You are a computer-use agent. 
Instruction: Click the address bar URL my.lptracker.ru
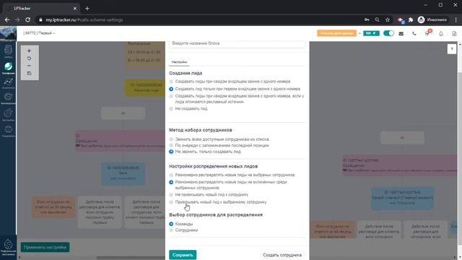click(84, 20)
